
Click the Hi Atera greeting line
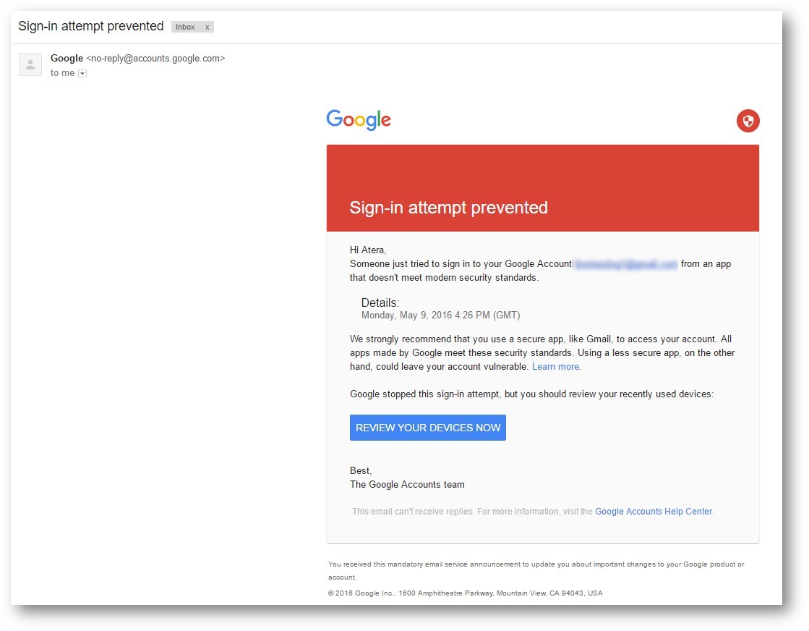coord(368,250)
